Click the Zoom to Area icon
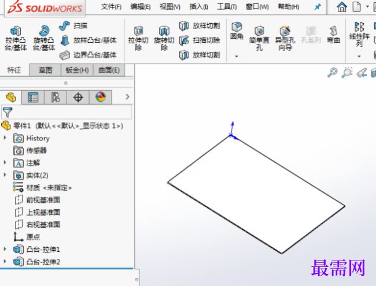 pos(347,72)
